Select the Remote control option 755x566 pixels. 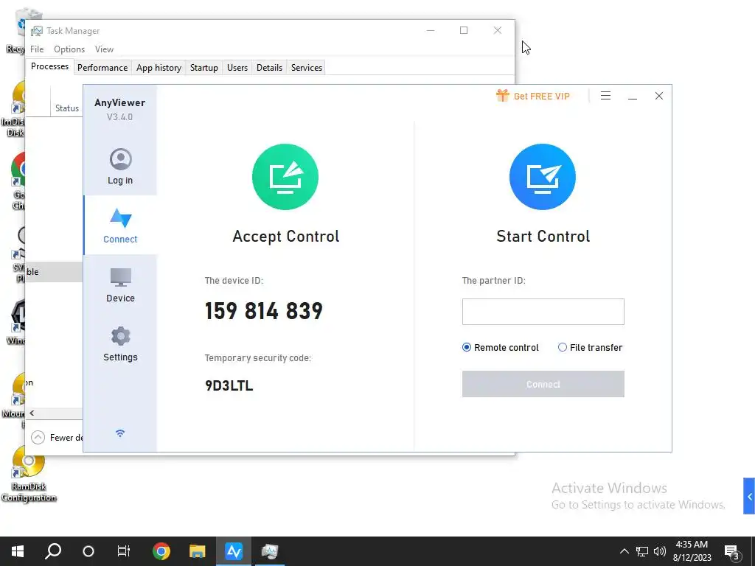coord(500,348)
